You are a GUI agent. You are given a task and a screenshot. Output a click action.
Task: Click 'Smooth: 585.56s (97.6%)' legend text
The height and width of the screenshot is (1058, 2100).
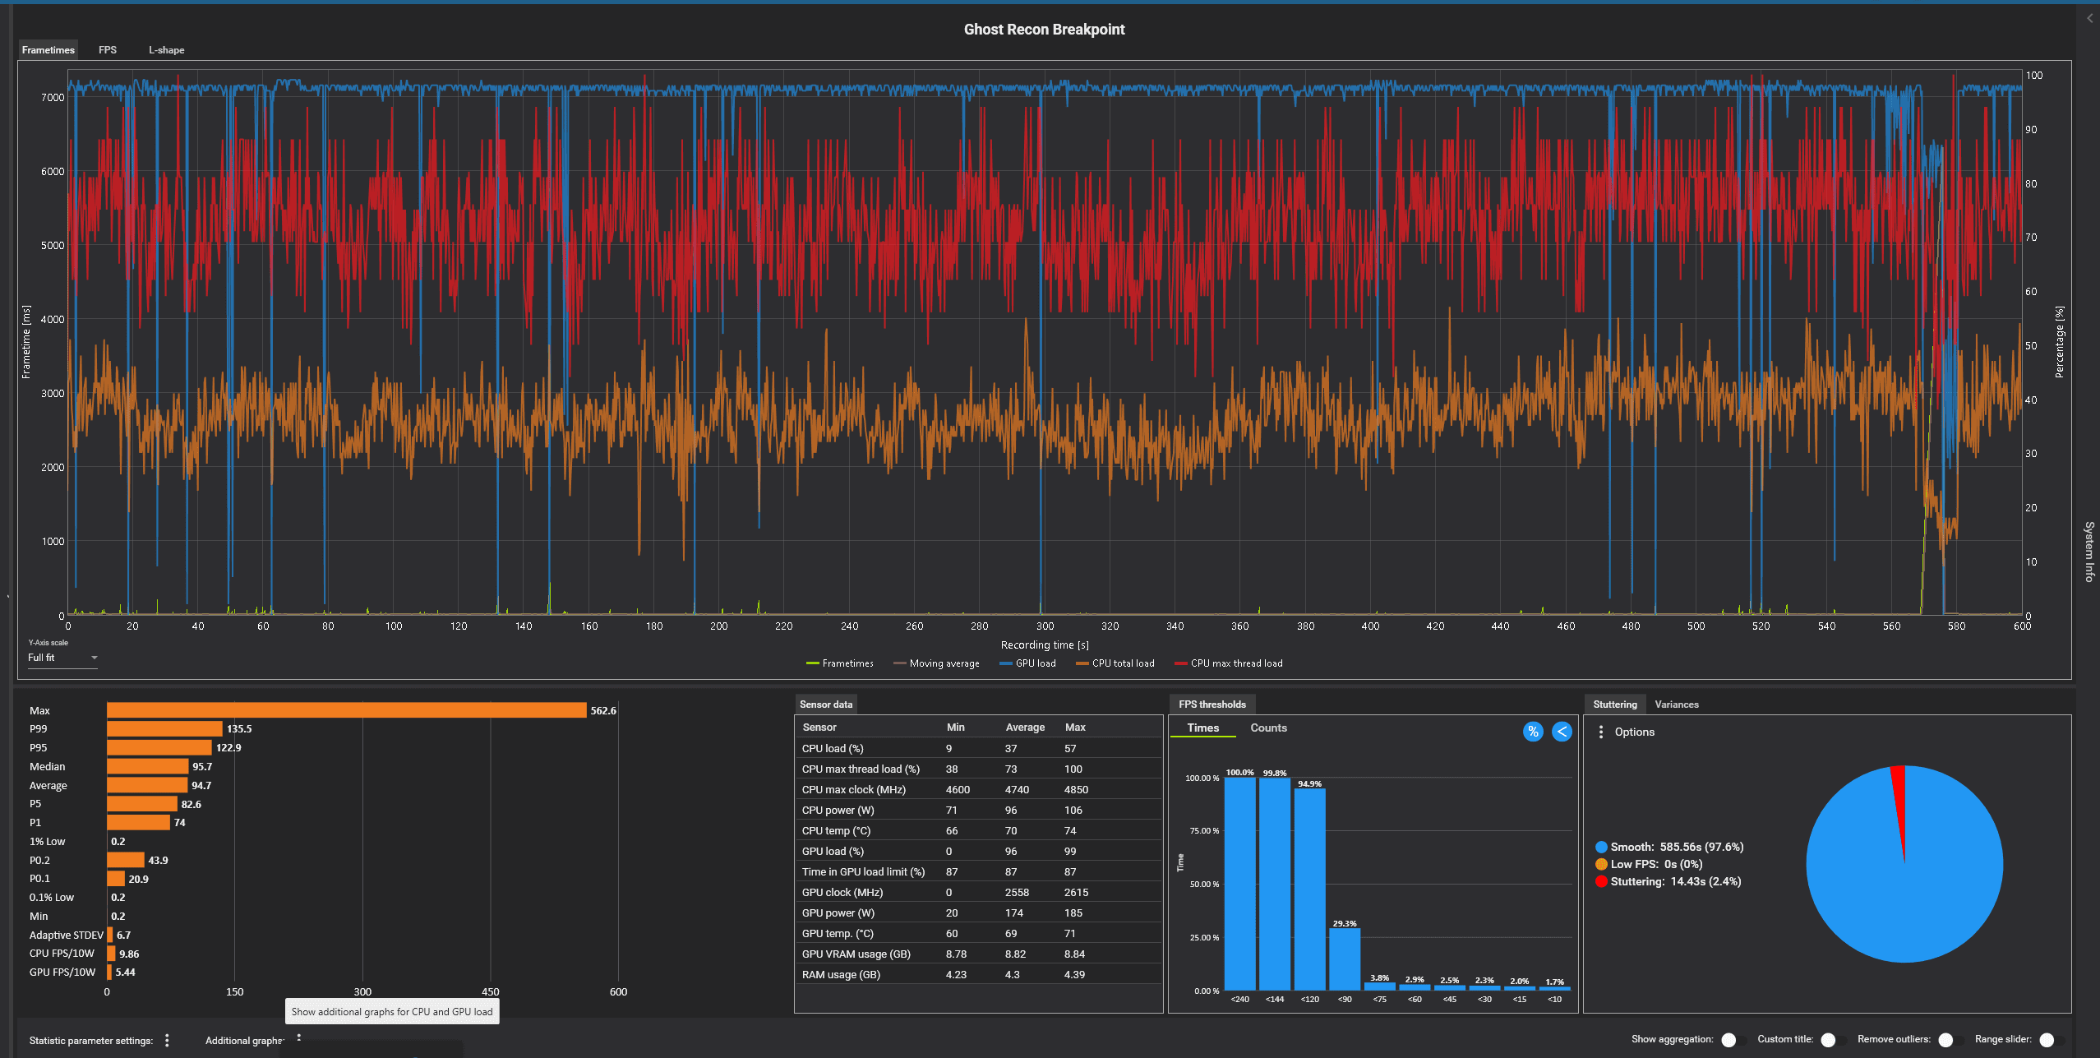pos(1677,847)
